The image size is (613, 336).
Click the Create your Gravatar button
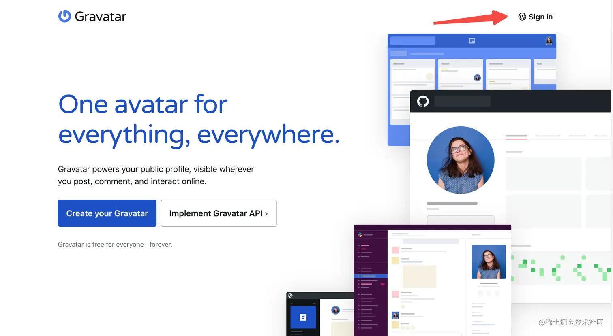(x=107, y=213)
